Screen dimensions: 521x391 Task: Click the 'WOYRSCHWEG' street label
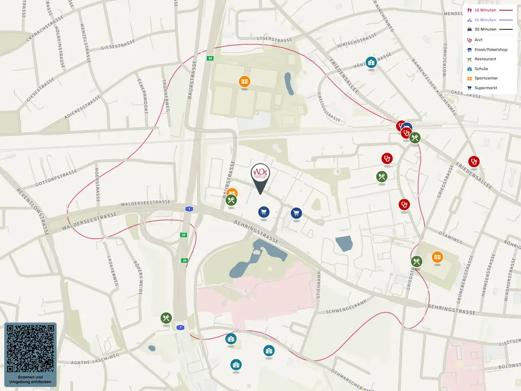pyautogui.click(x=444, y=59)
